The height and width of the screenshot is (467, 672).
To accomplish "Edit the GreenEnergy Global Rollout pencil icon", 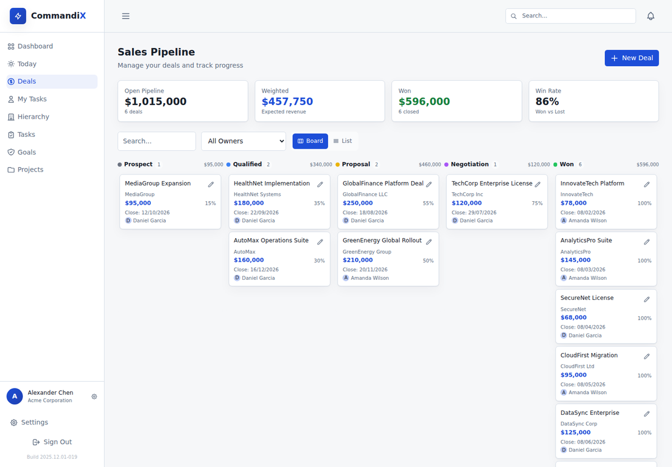I will (429, 242).
